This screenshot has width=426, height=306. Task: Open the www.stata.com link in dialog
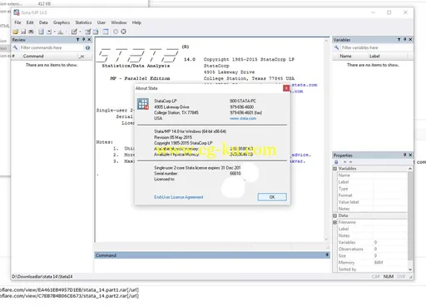[243, 118]
